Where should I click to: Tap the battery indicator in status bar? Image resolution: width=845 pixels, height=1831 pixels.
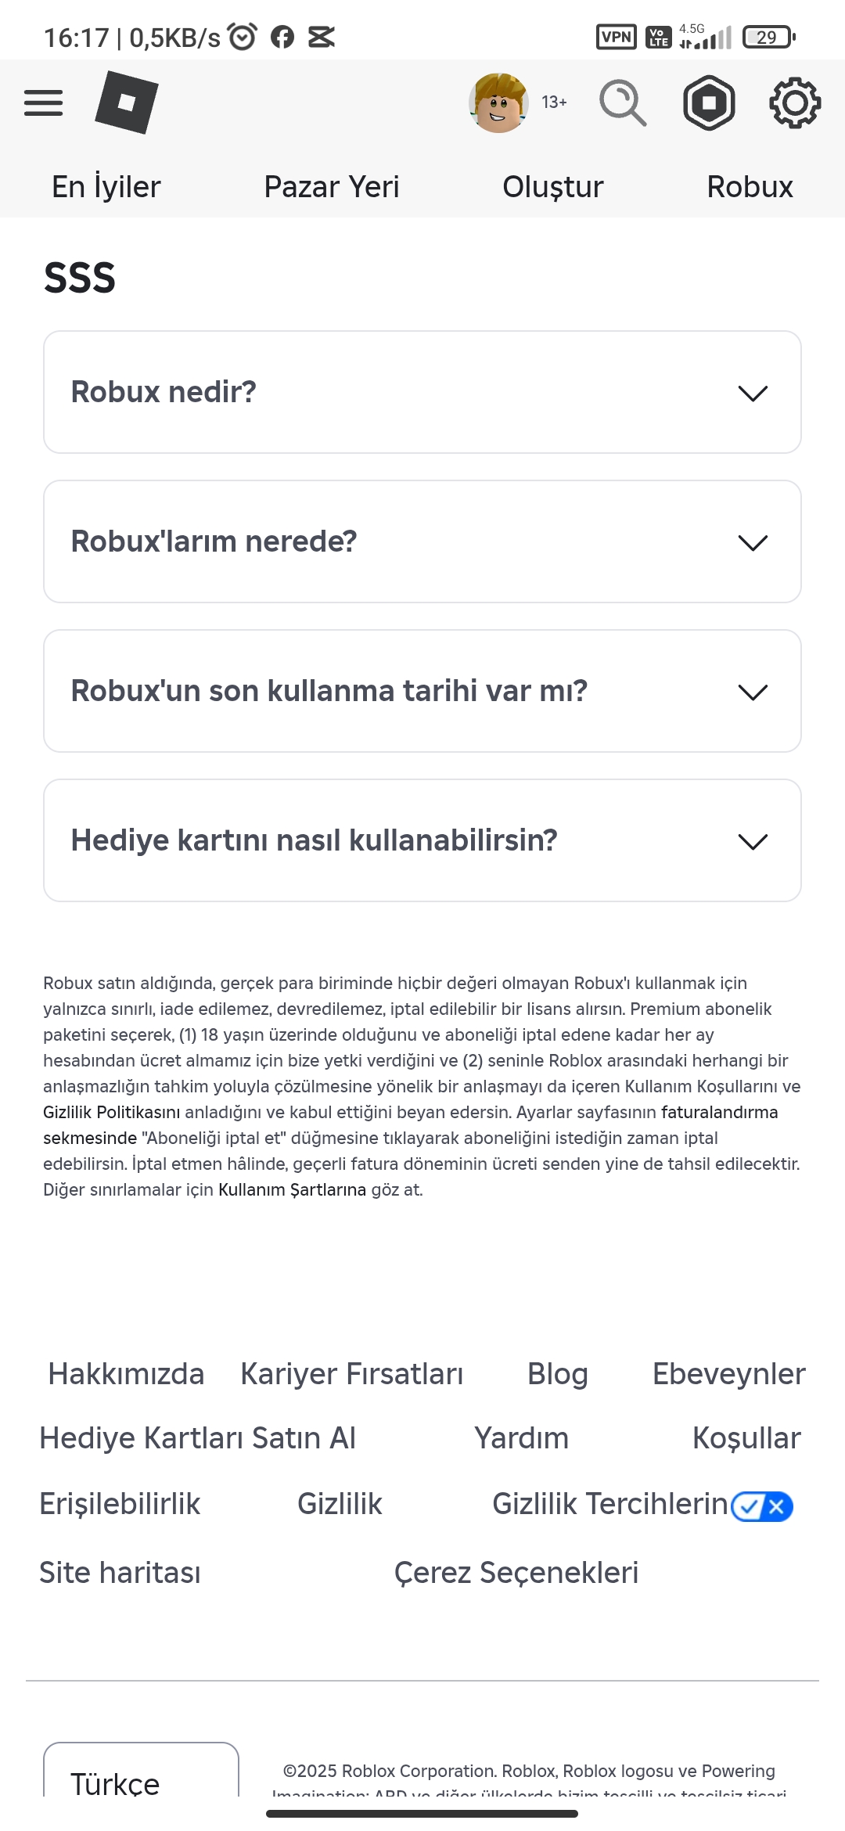[768, 37]
